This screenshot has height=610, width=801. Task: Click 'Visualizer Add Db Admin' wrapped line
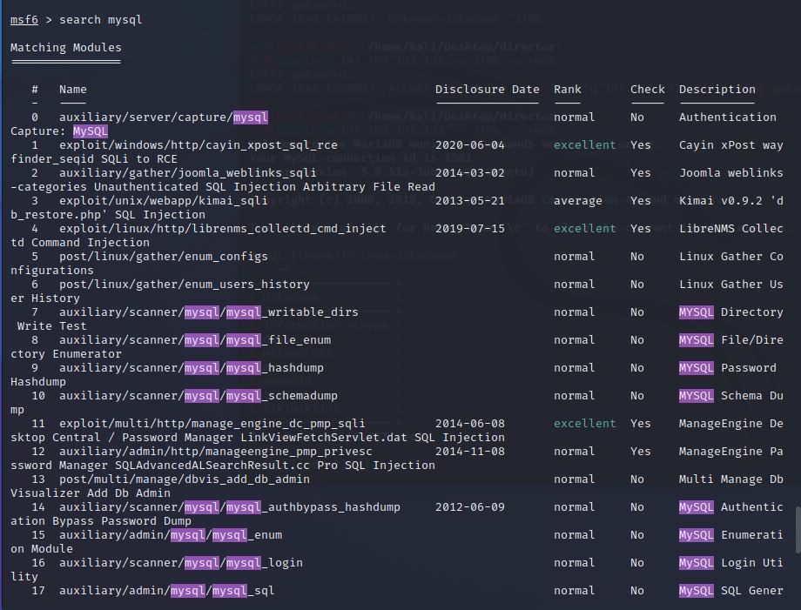(91, 493)
